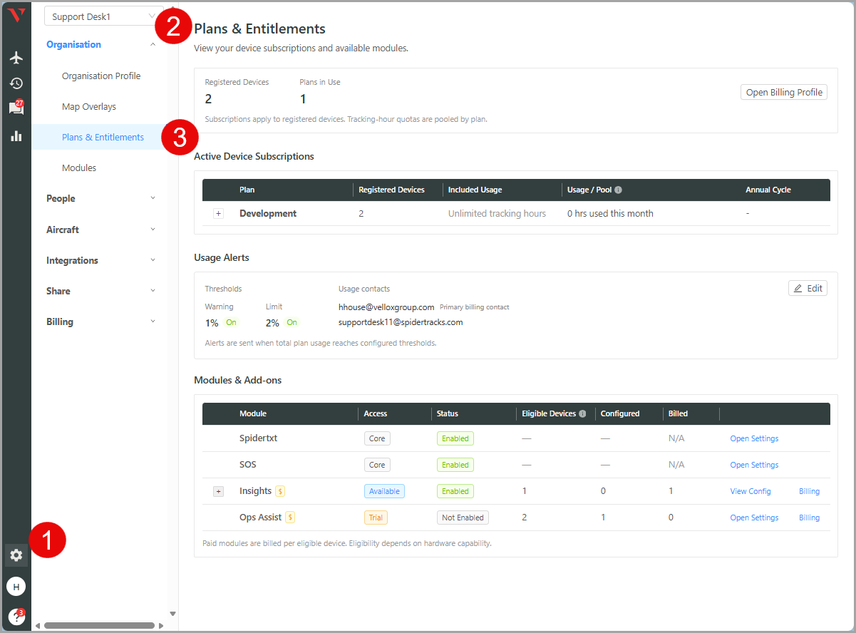The width and height of the screenshot is (856, 633).
Task: Open the user profile avatar H
Action: point(16,586)
